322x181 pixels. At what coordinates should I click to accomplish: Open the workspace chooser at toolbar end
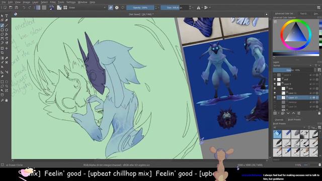pos(318,8)
